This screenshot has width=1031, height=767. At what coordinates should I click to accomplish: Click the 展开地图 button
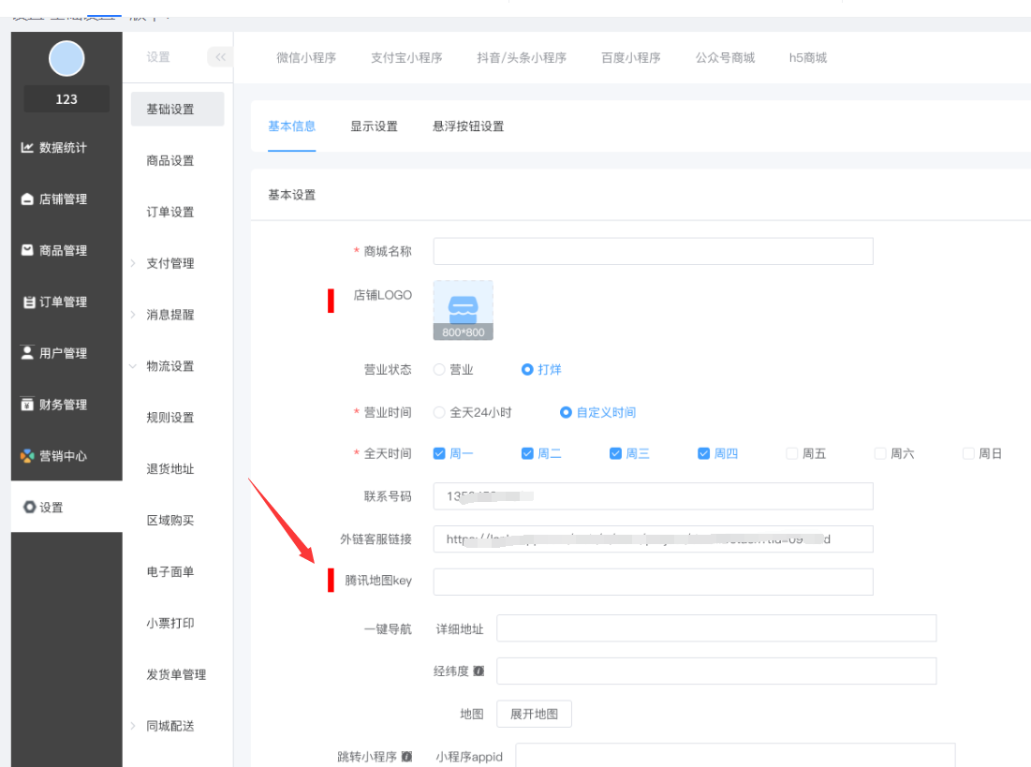tap(534, 714)
